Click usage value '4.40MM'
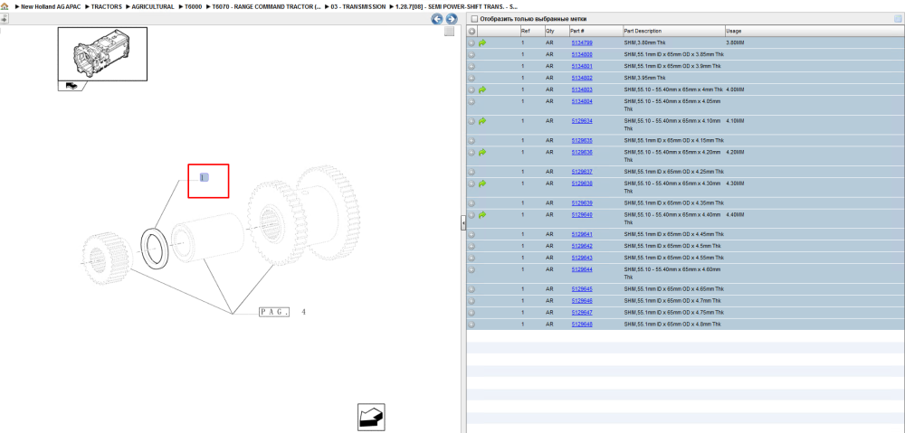 click(x=735, y=214)
